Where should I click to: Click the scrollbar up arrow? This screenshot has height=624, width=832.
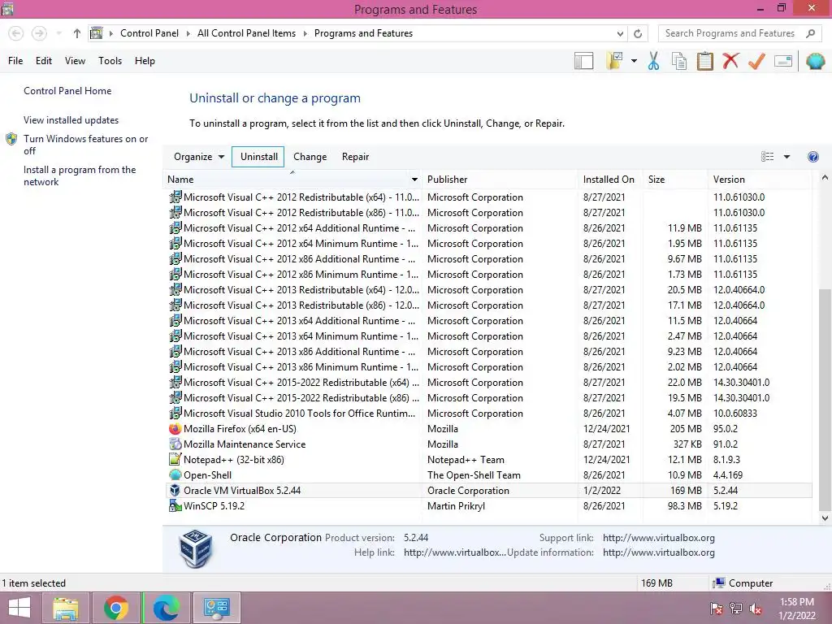pyautogui.click(x=825, y=178)
